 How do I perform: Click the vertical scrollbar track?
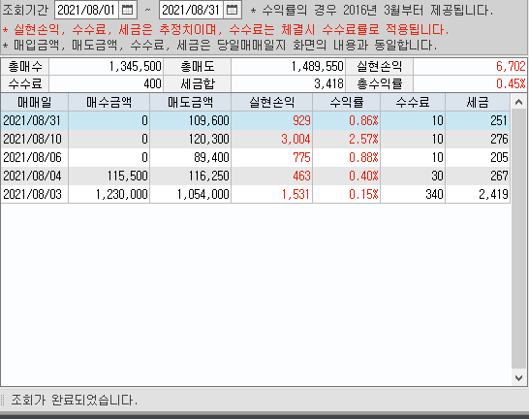pyautogui.click(x=519, y=240)
